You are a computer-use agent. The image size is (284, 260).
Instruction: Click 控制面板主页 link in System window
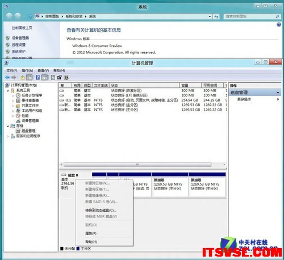tap(22, 28)
